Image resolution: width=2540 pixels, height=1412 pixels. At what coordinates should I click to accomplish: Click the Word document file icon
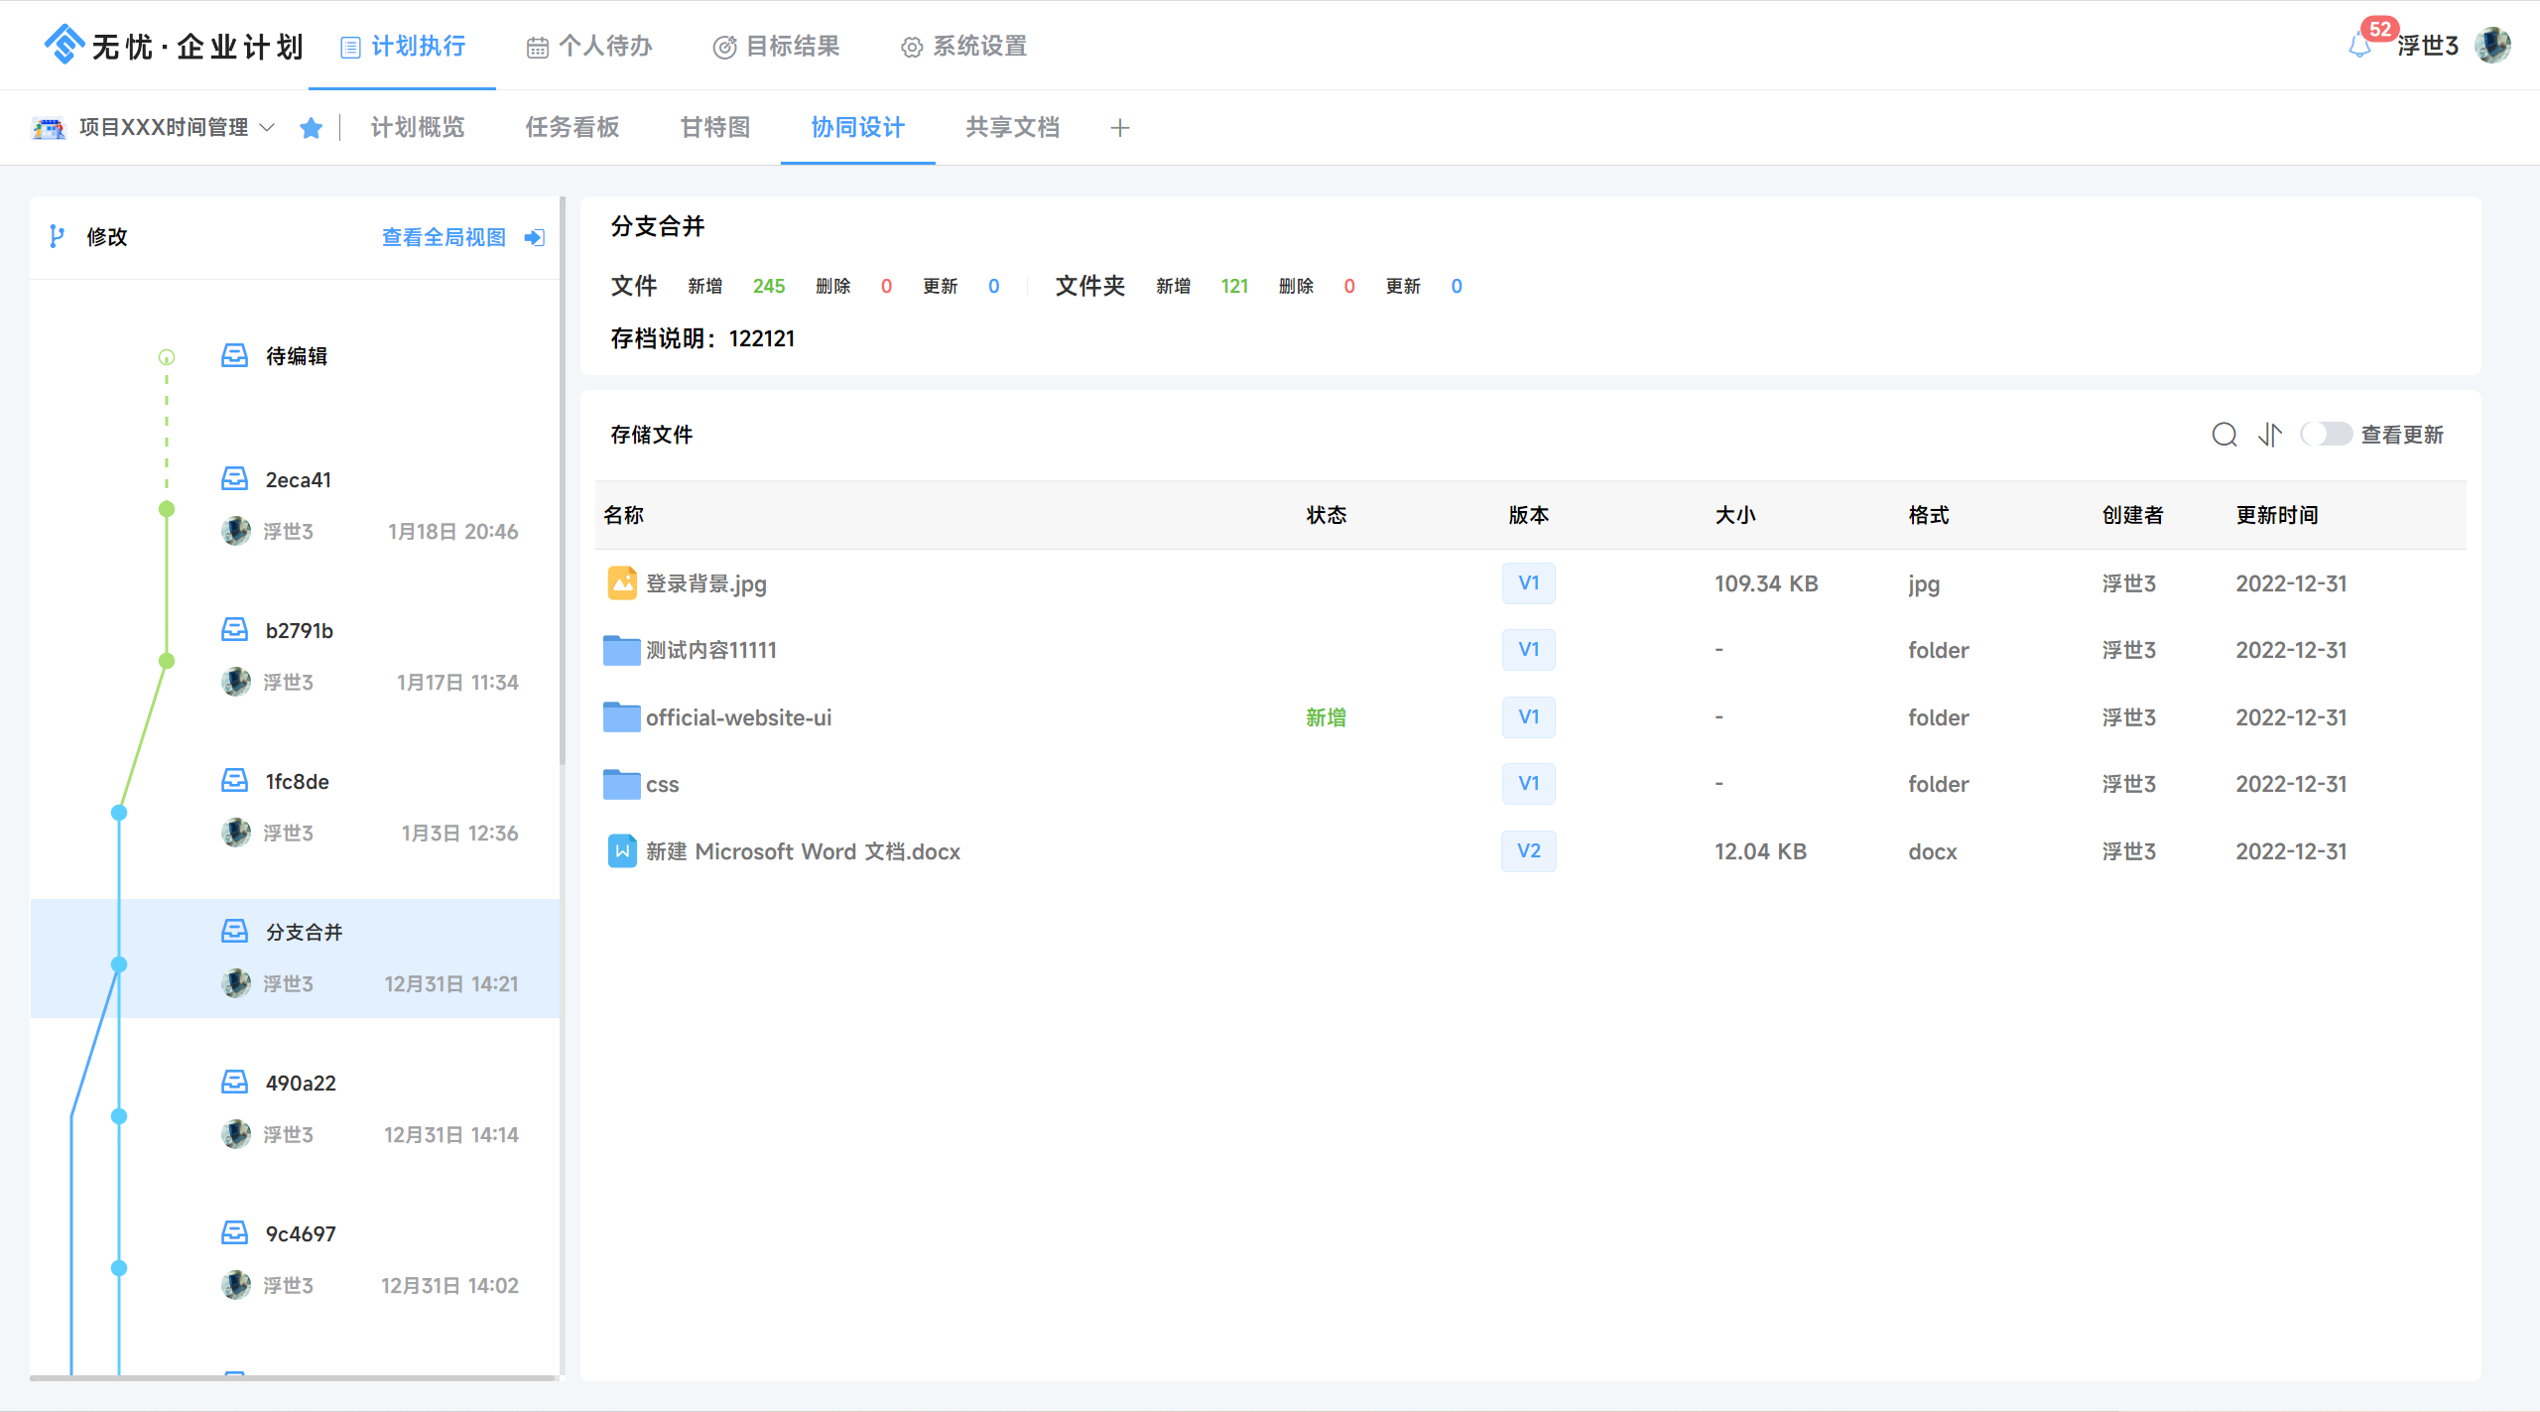coord(622,851)
